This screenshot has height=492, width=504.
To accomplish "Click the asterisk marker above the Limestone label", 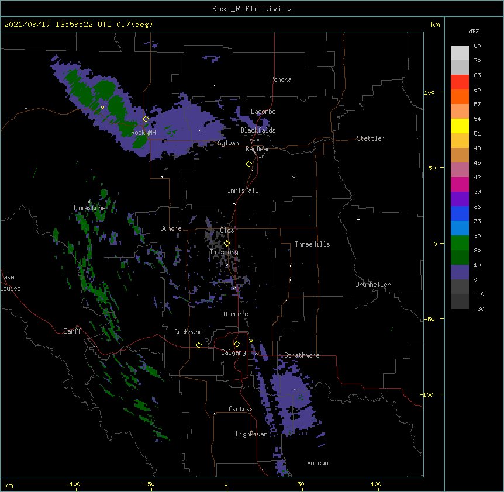I will (89, 202).
